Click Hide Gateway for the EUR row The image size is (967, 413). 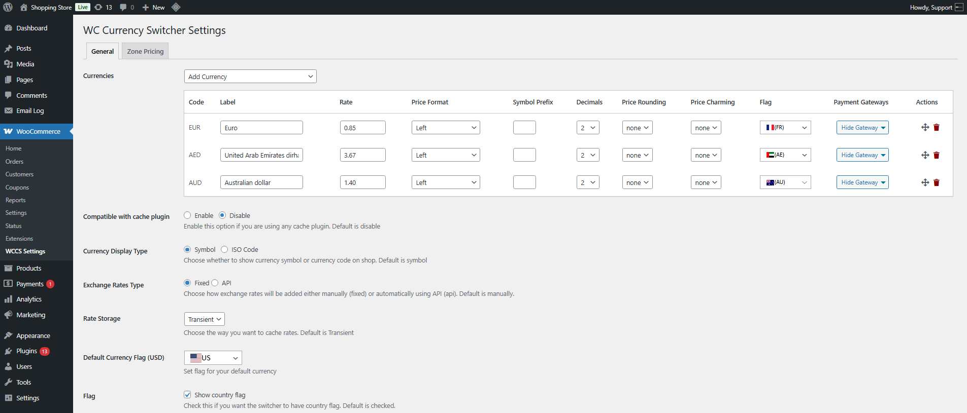pyautogui.click(x=862, y=128)
